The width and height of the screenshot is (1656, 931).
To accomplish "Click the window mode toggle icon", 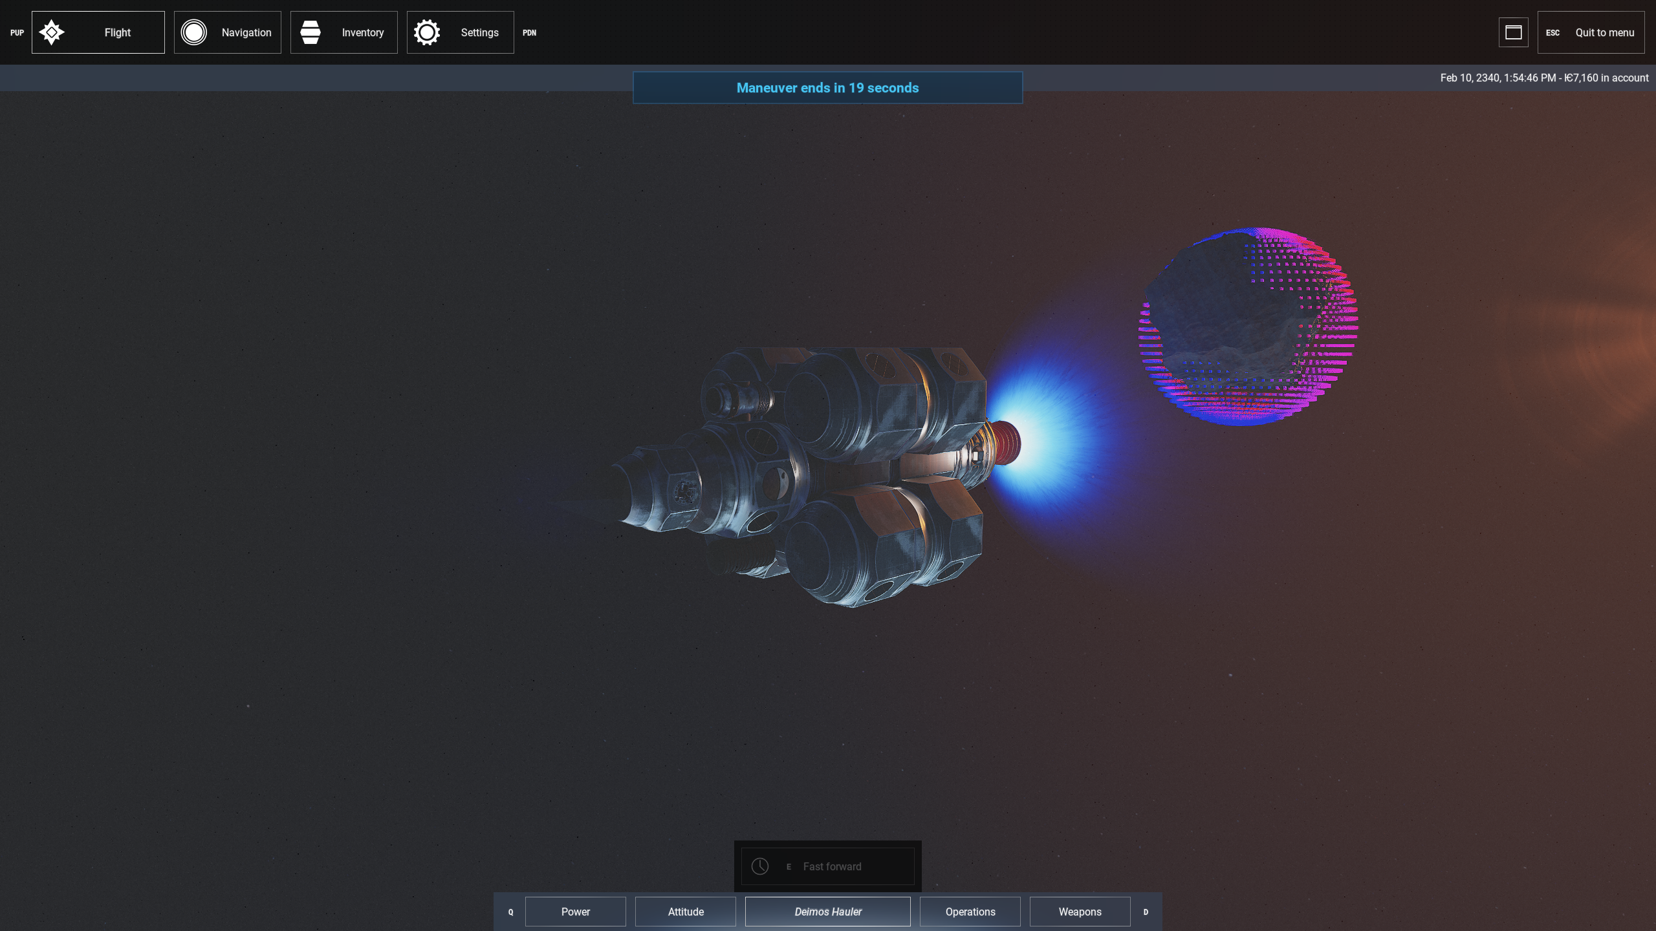I will tap(1513, 32).
